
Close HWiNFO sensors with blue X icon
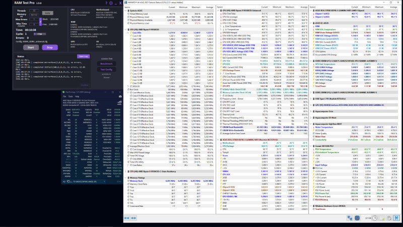click(x=396, y=218)
